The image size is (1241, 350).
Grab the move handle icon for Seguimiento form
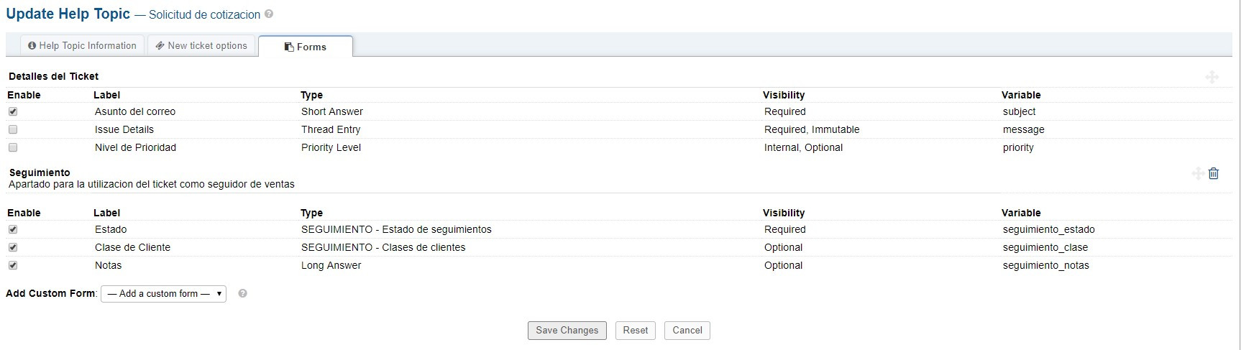[1198, 173]
